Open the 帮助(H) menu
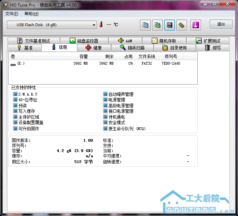This screenshot has width=238, height=216. coord(32,14)
